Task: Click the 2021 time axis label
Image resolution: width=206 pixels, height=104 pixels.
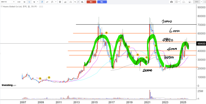Action: (x=147, y=102)
